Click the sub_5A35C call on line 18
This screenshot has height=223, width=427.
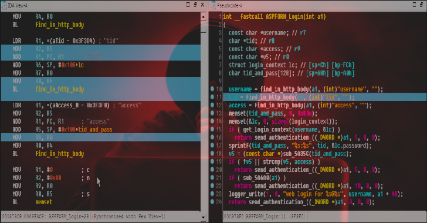coord(290,154)
